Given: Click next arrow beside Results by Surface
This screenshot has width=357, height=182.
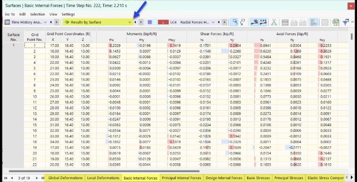Looking at the screenshot, I should point(141,22).
